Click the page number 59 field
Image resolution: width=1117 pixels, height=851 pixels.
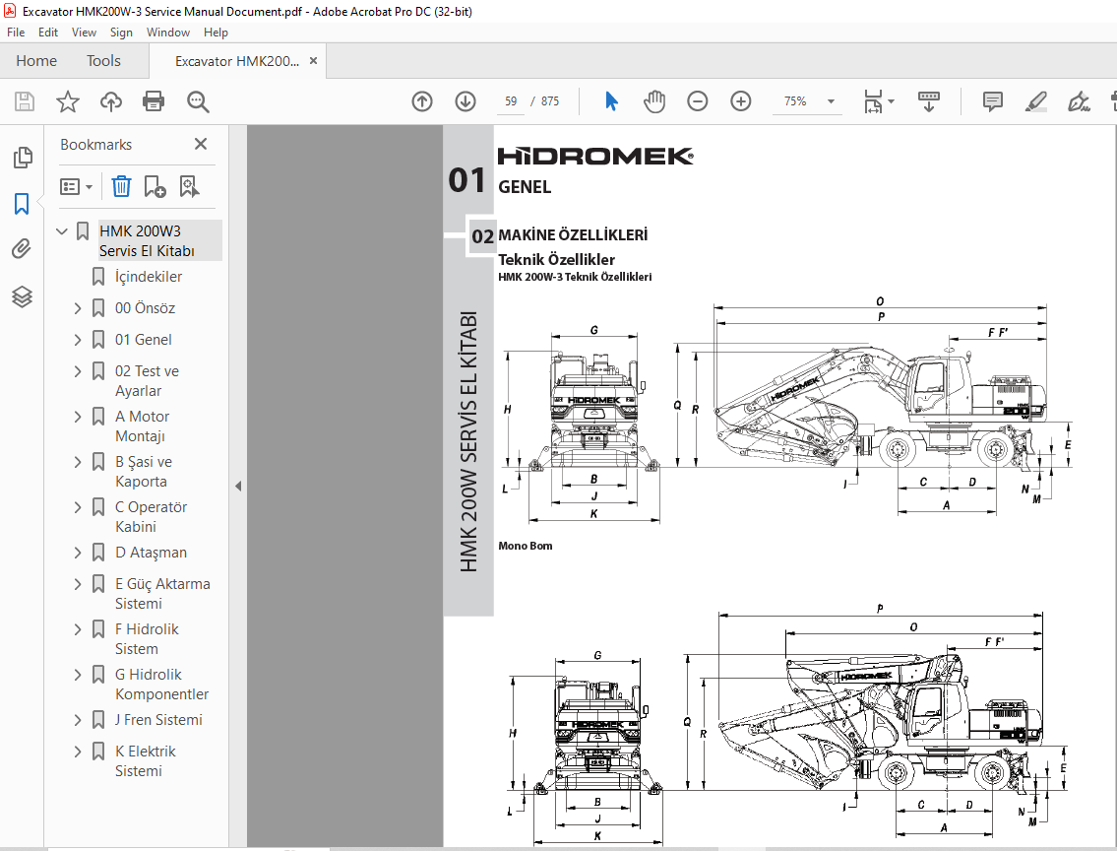pos(511,101)
